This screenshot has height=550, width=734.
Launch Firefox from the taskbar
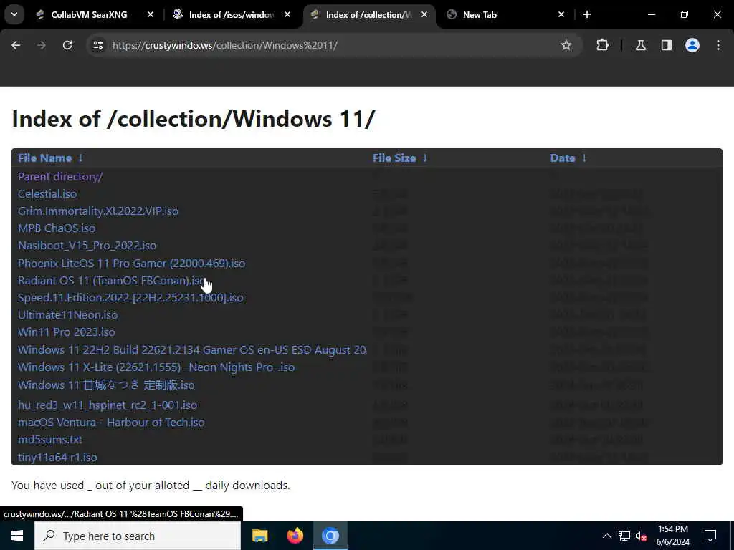295,536
